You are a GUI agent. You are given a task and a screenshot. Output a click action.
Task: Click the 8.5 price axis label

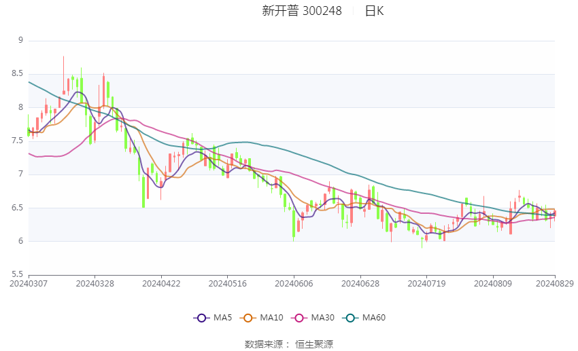coord(17,73)
